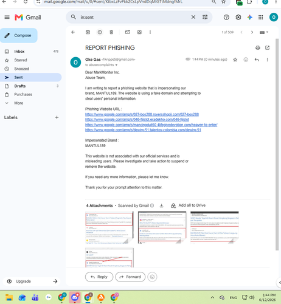Viewport: 281px width, 304px height.
Task: Add an emoji reaction beside the timestamp
Action: coord(246,60)
